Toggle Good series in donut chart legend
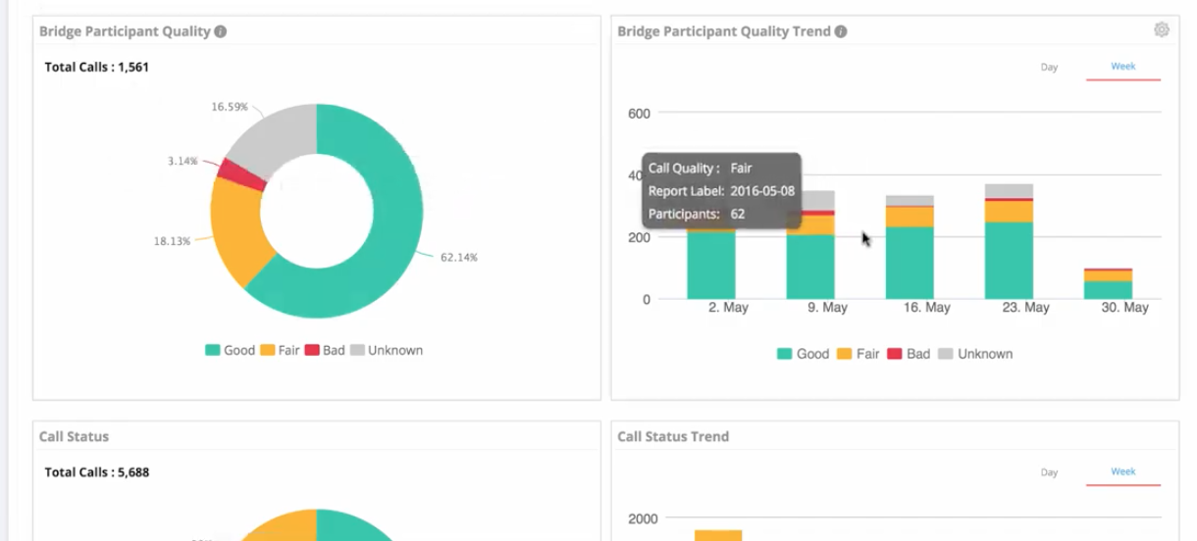Screen dimensions: 1197x541 (230, 350)
